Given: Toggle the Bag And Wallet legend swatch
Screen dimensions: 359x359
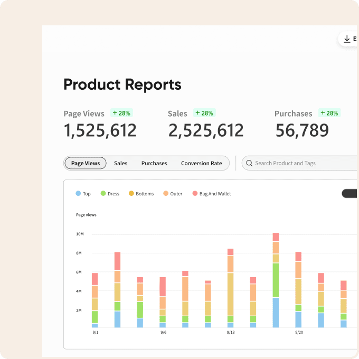Looking at the screenshot, I should click(x=195, y=194).
